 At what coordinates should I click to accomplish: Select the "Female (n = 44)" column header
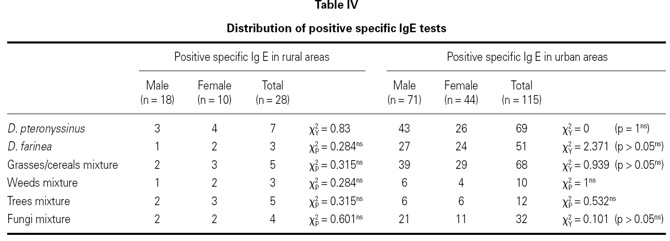(x=461, y=93)
